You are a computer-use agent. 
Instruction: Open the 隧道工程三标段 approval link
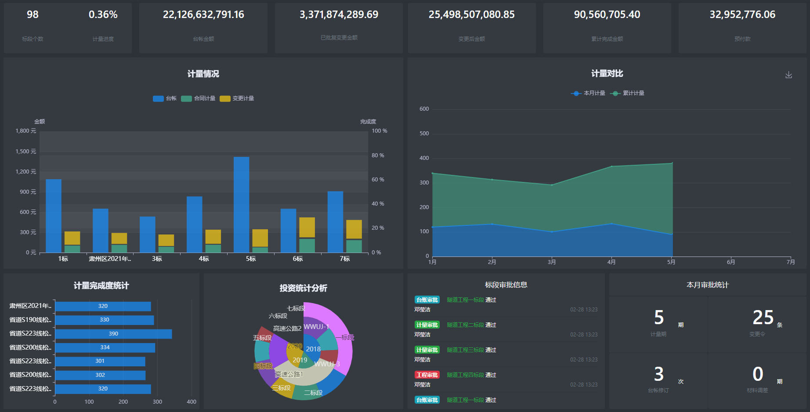pos(465,350)
